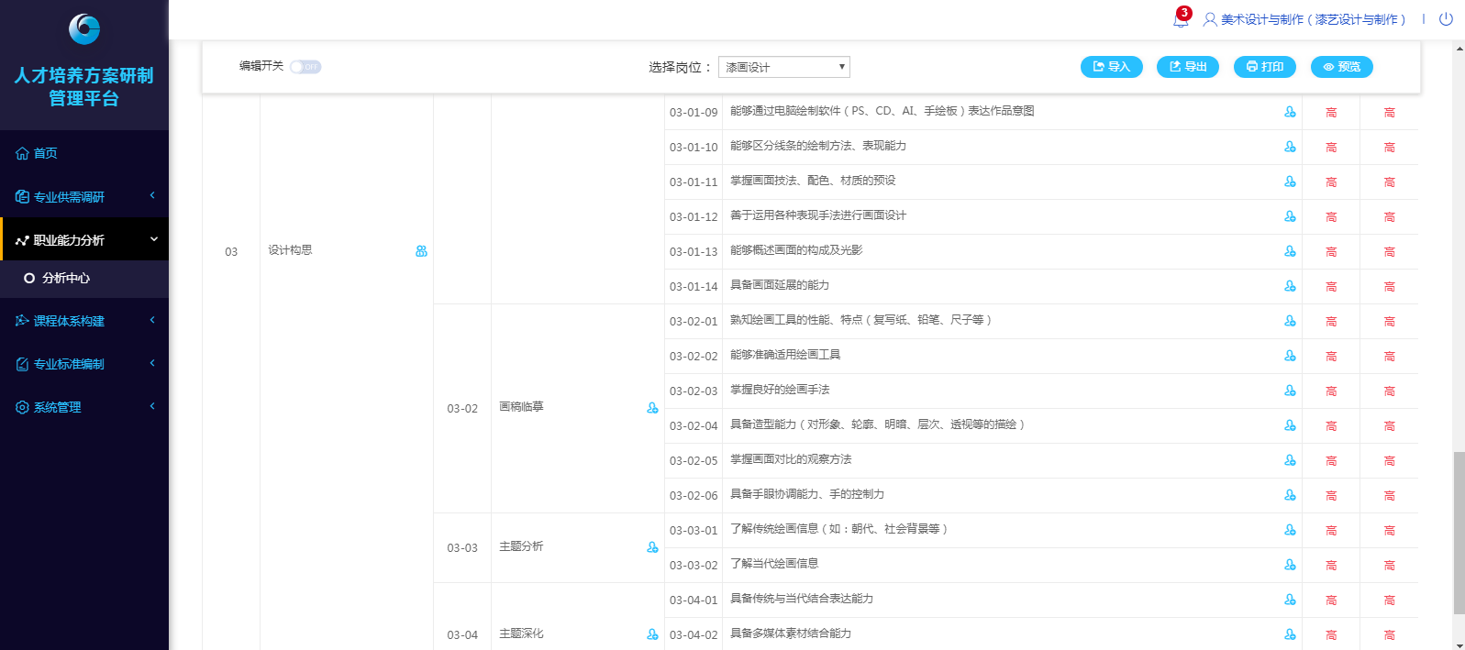The image size is (1465, 650).
Task: Click the user icon in 主题分析 row
Action: (x=652, y=547)
